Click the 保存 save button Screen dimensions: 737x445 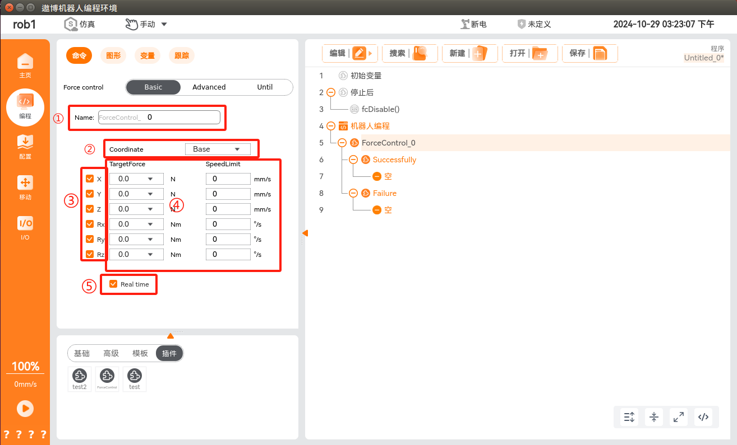[x=589, y=53]
